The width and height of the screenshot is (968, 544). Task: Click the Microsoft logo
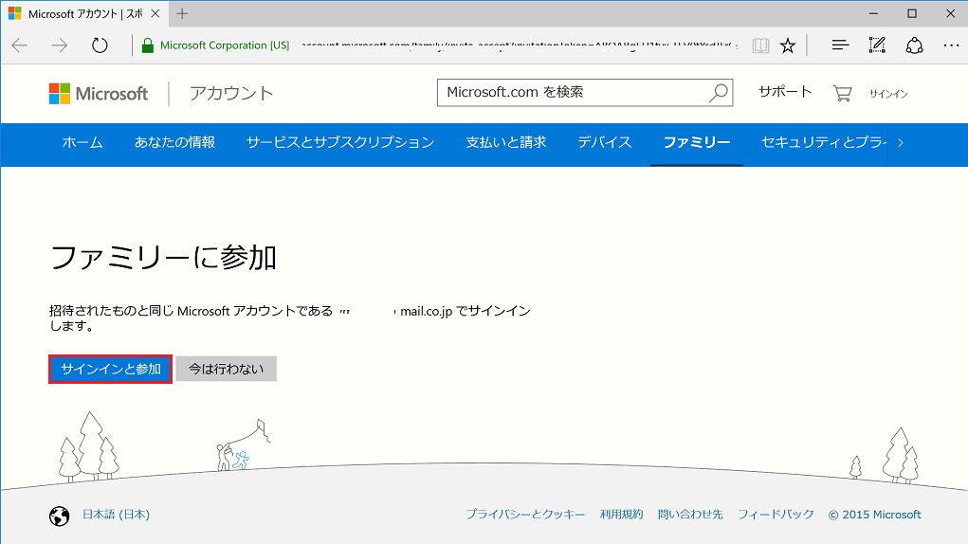99,94
